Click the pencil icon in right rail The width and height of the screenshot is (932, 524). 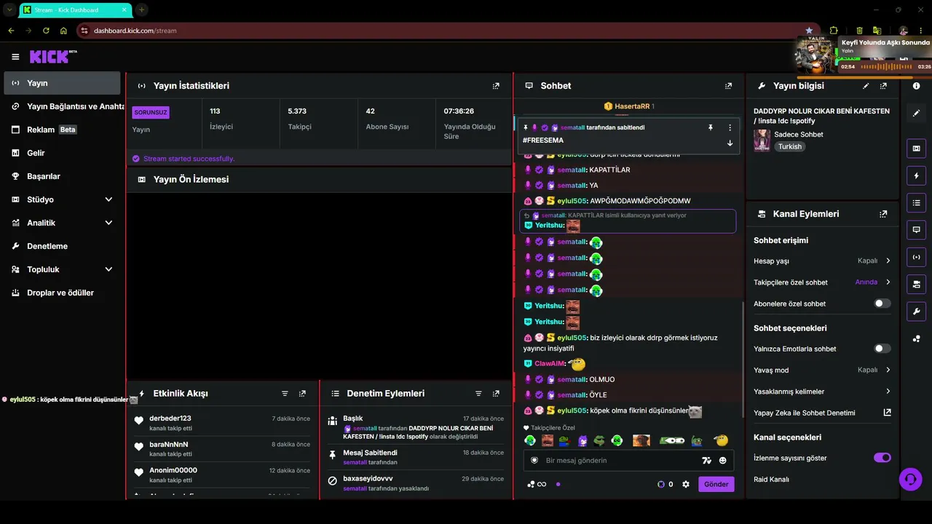click(x=916, y=114)
